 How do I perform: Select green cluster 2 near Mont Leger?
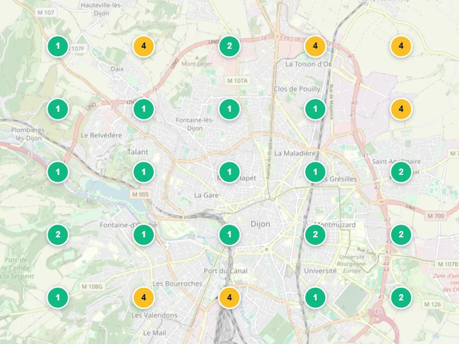[x=229, y=46]
